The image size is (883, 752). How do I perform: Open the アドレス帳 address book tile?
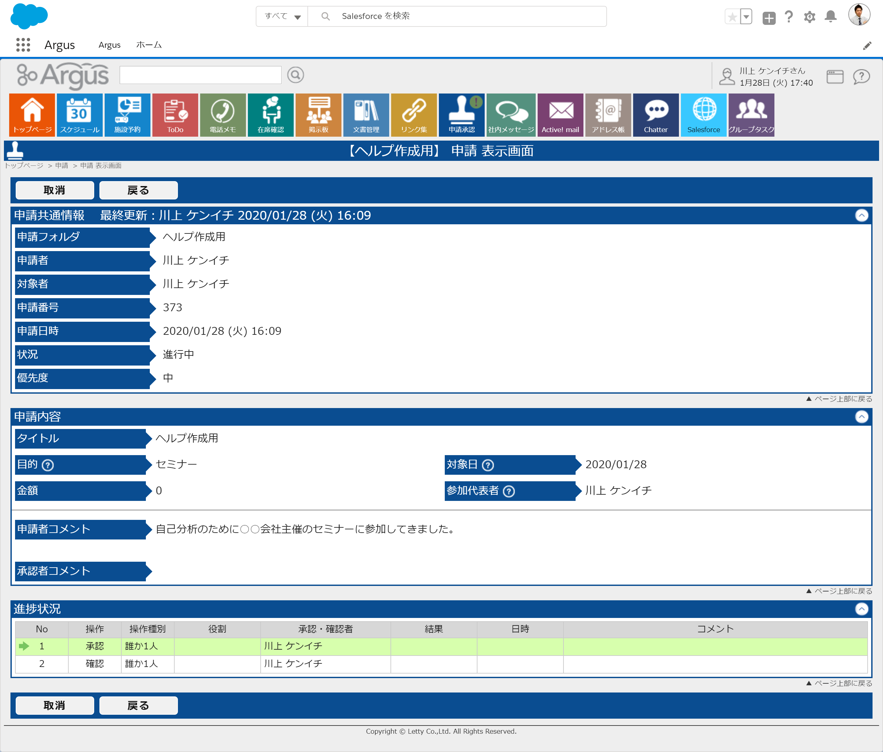608,115
